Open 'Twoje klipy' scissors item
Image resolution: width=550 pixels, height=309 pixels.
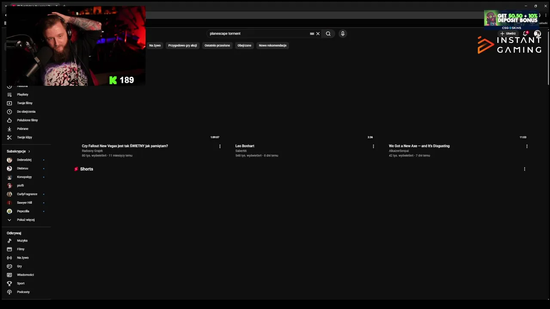tap(26, 137)
